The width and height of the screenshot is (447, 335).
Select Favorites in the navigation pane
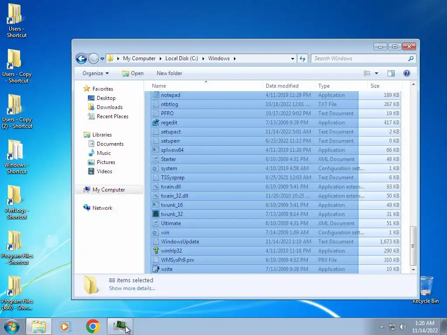103,89
